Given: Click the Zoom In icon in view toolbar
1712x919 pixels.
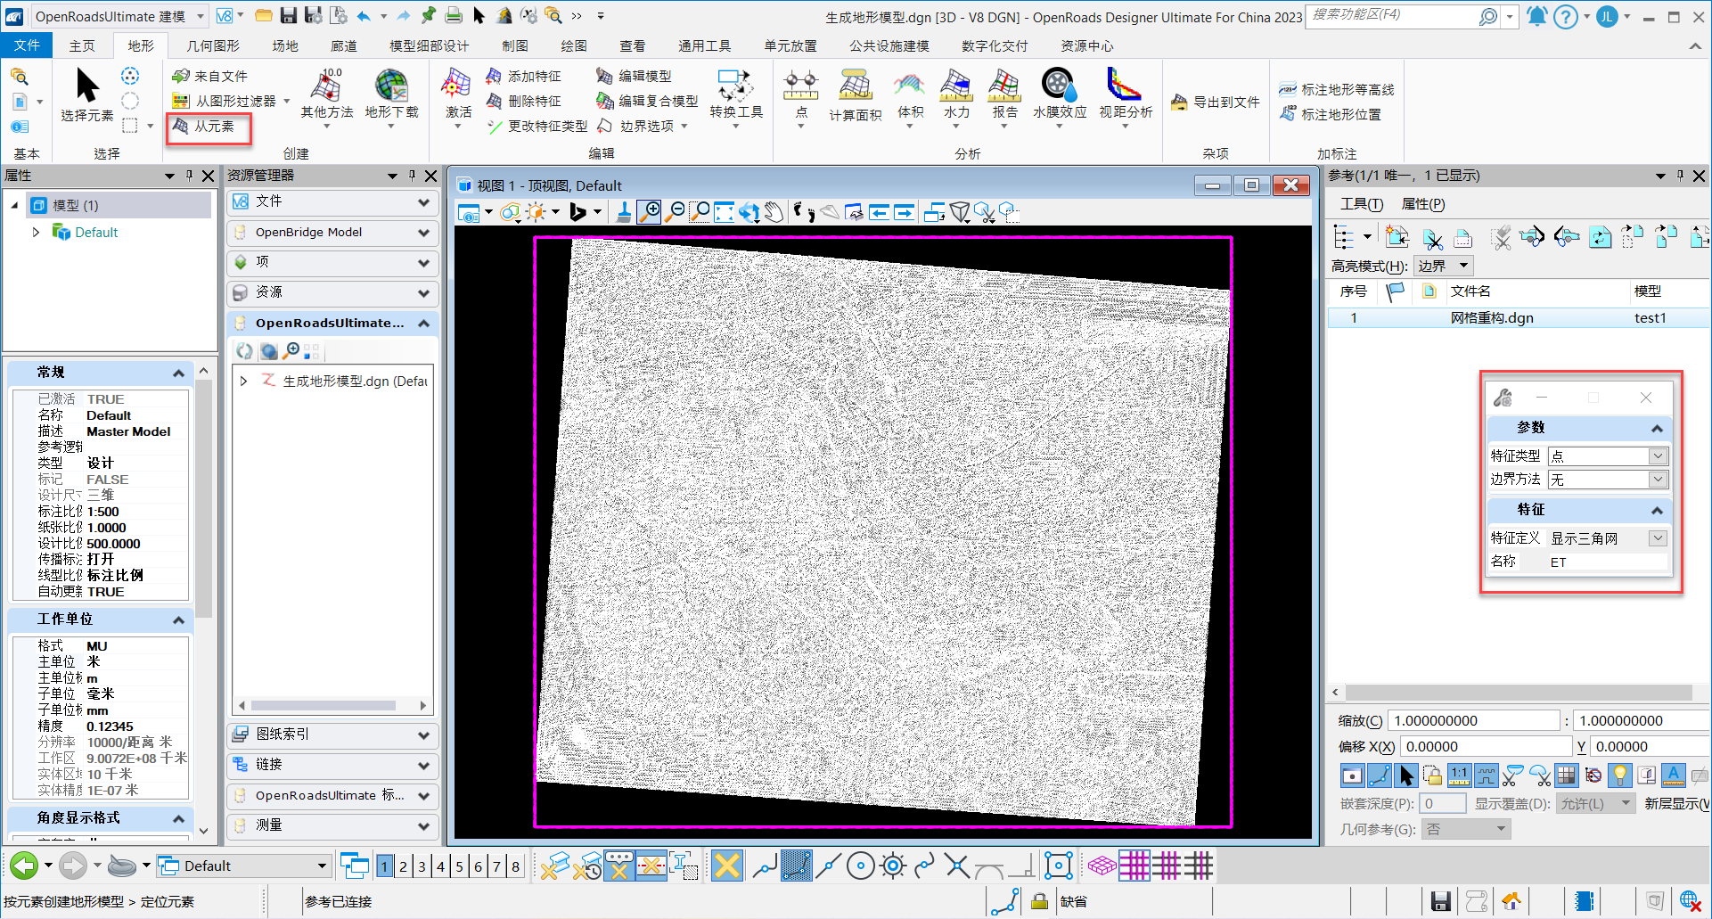Looking at the screenshot, I should [x=651, y=212].
